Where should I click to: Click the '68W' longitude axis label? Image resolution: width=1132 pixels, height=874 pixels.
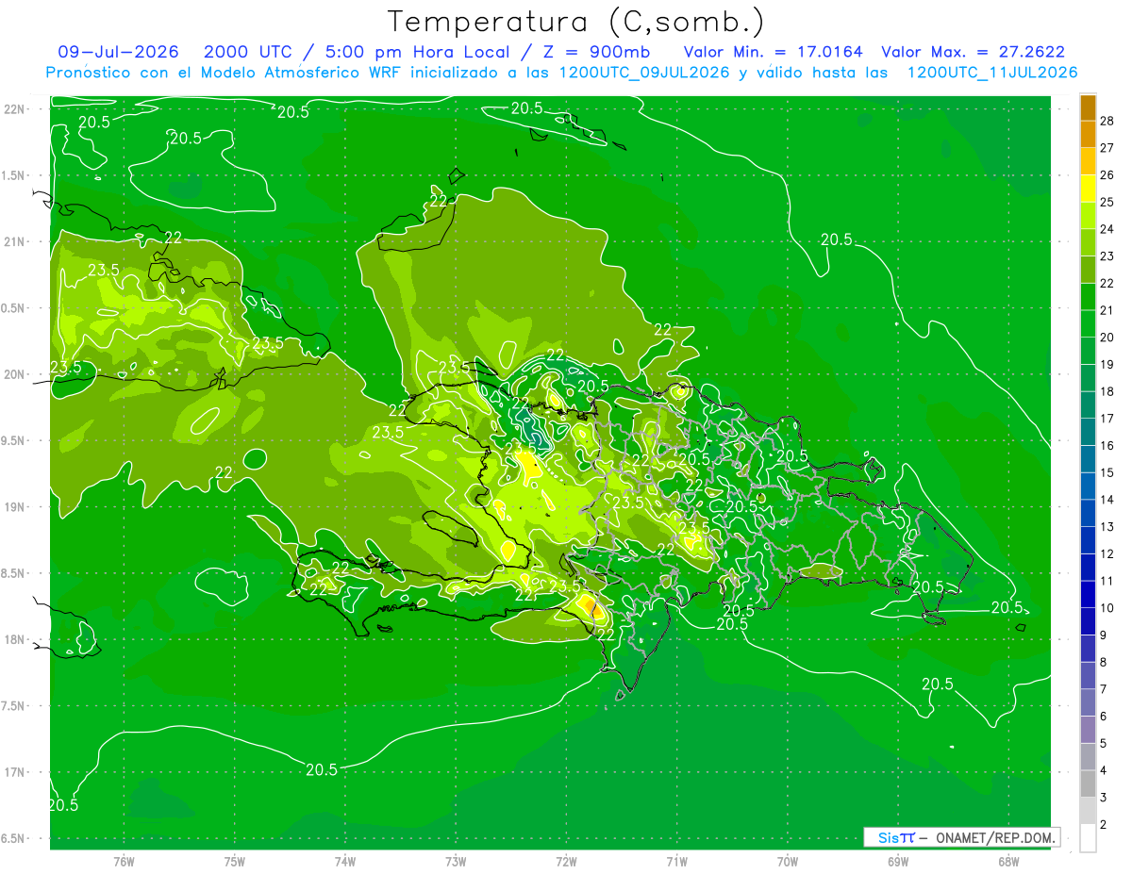coord(1008,861)
